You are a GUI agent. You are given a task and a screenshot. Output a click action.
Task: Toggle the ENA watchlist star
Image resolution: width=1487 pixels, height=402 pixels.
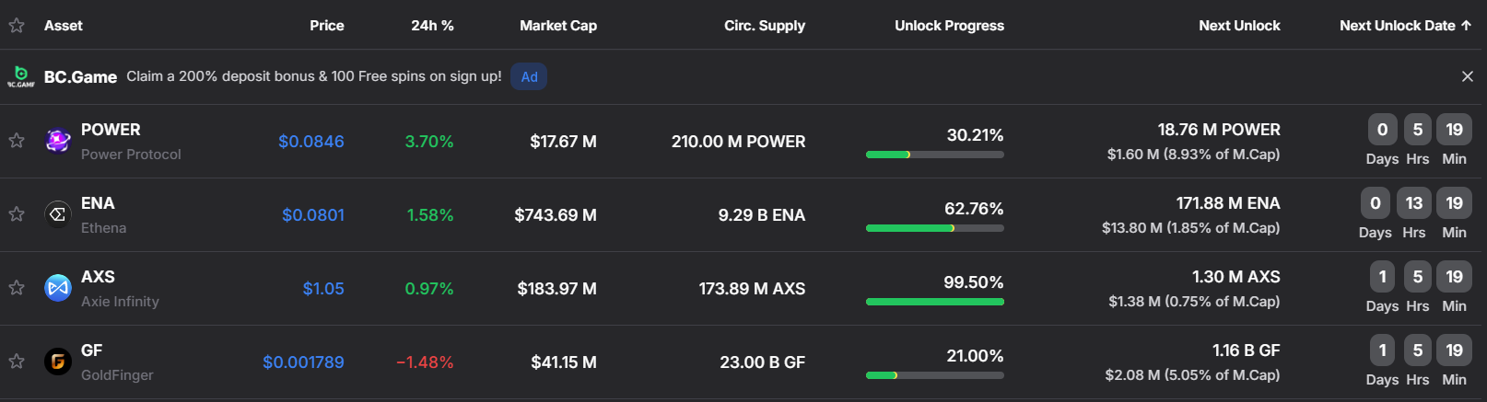(17, 214)
